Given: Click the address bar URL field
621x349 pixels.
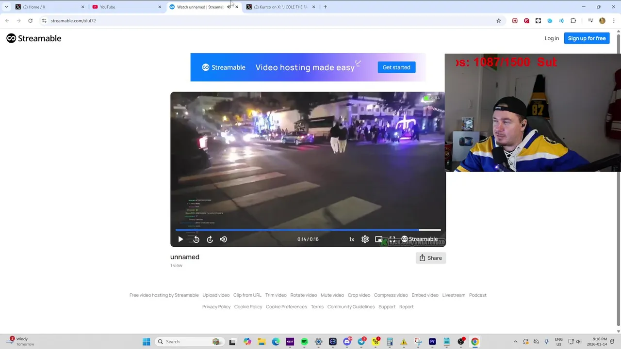Looking at the screenshot, I should click(272, 21).
